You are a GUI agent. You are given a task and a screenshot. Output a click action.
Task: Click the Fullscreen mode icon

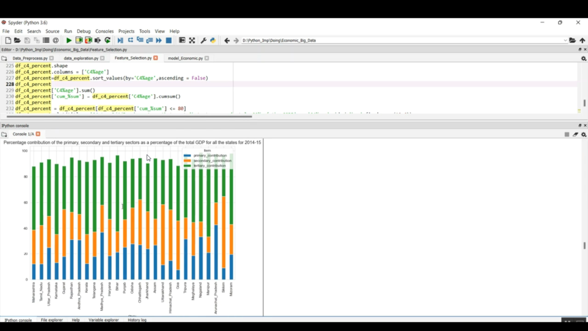(192, 40)
